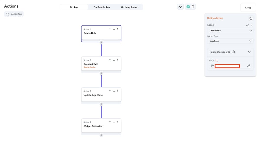Viewport: 259px width, 151px height.
Task: Switch to On Long Press tab
Action: coord(129,7)
